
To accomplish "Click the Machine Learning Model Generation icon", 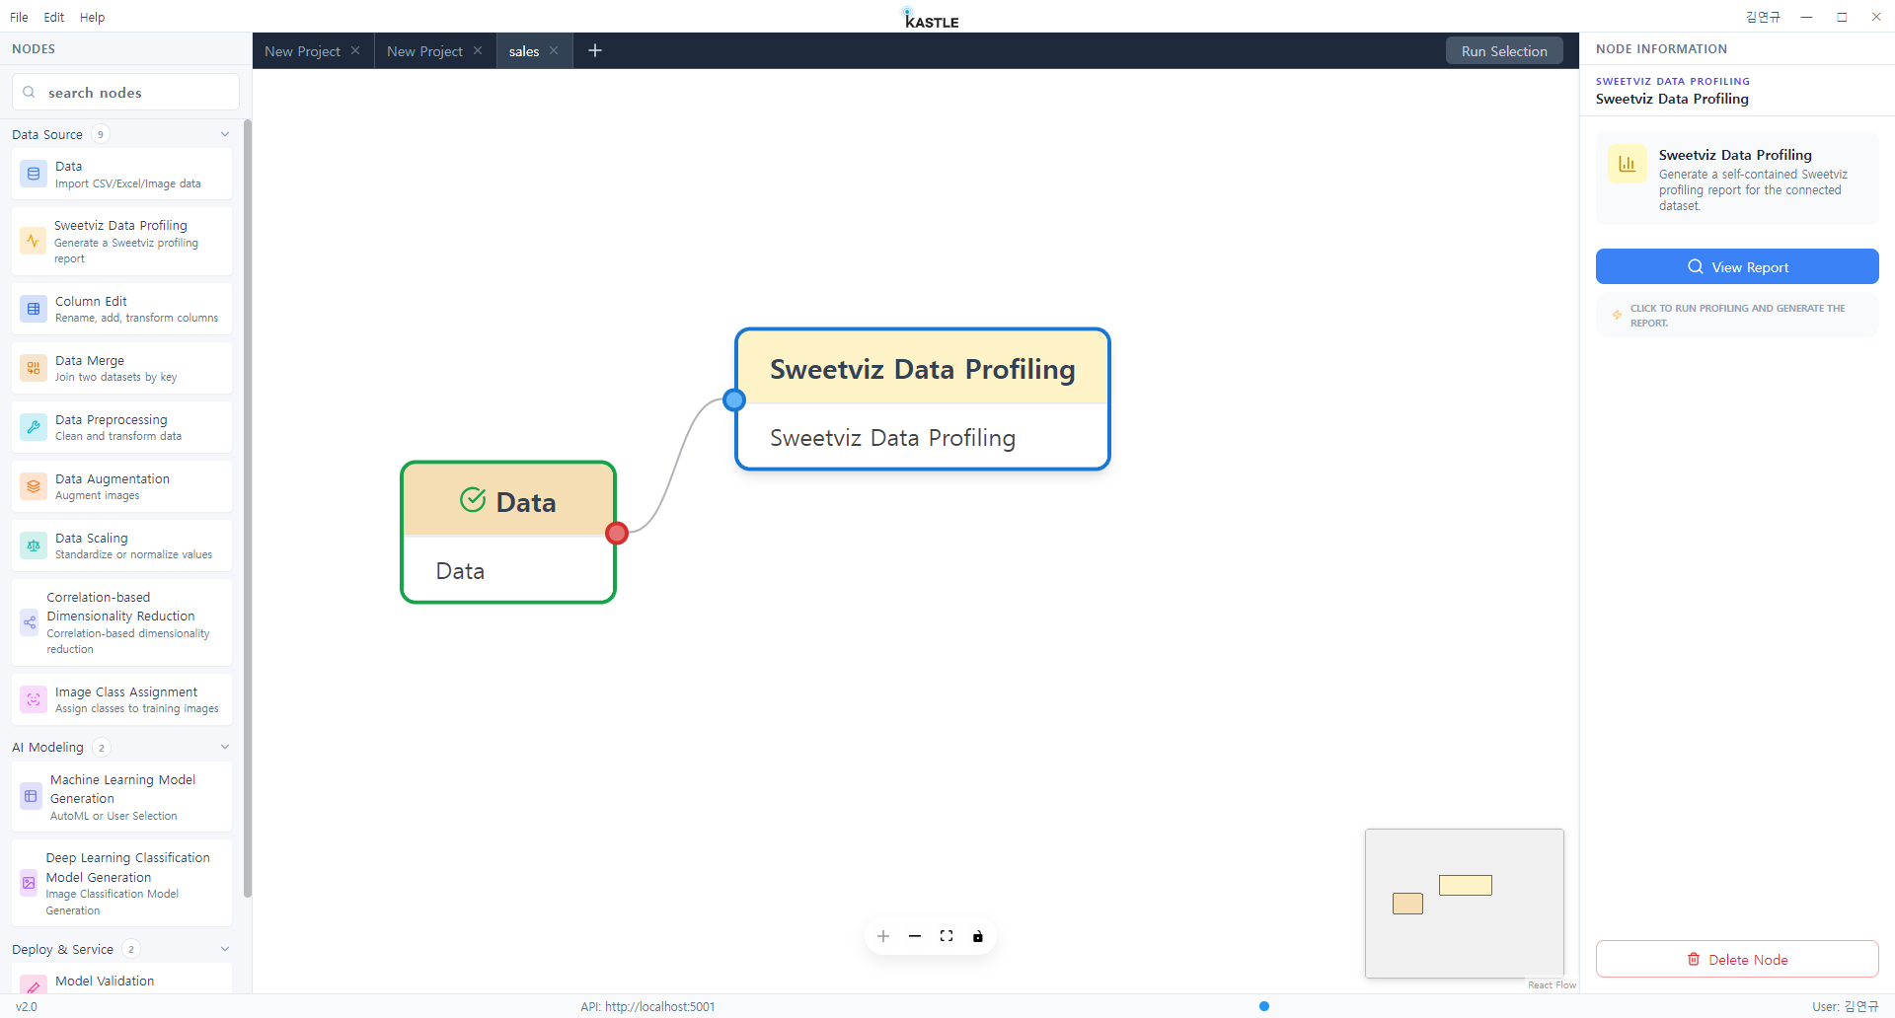I will pyautogui.click(x=32, y=796).
